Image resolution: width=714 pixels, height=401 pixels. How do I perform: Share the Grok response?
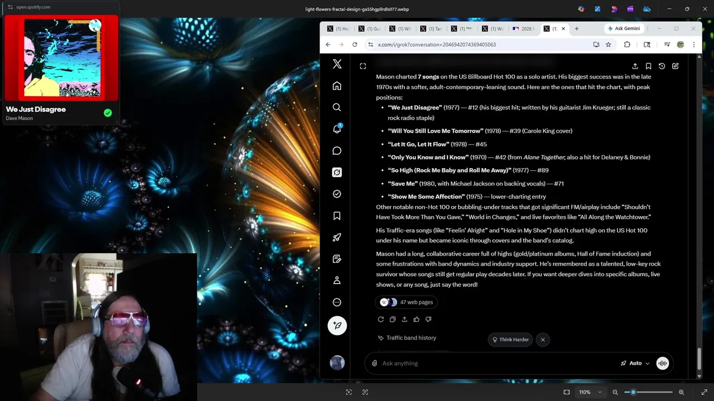pyautogui.click(x=404, y=319)
